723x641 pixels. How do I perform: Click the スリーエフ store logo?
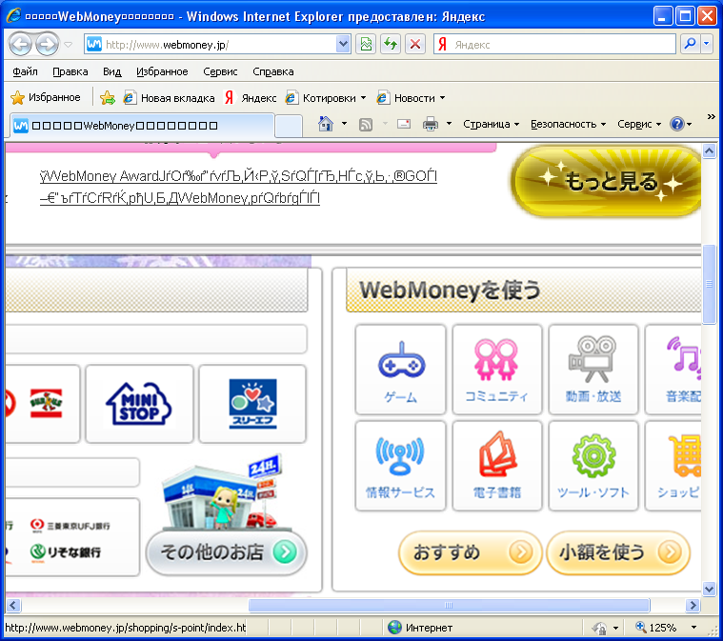coord(252,404)
